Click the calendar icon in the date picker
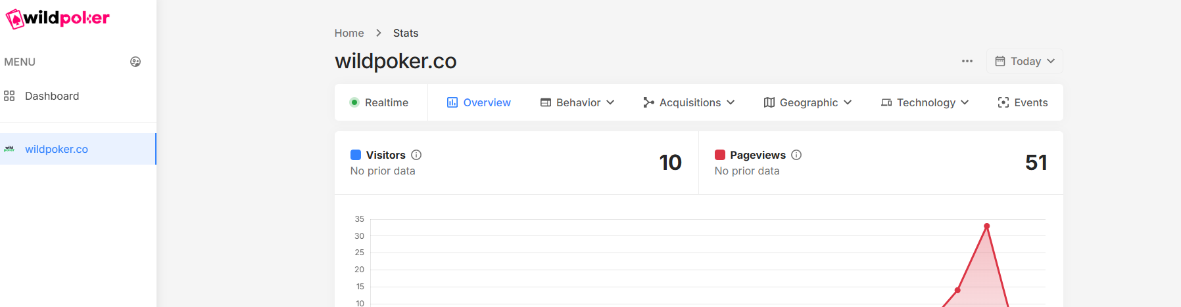The image size is (1181, 307). tap(1000, 61)
